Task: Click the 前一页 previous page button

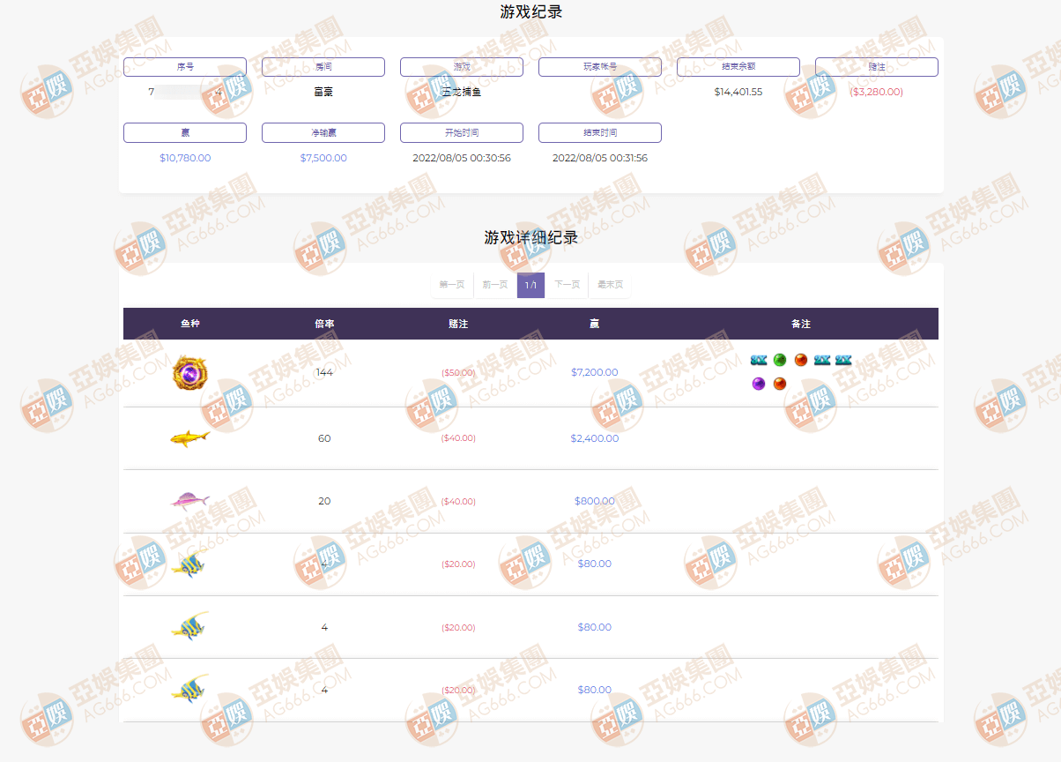Action: coord(495,285)
